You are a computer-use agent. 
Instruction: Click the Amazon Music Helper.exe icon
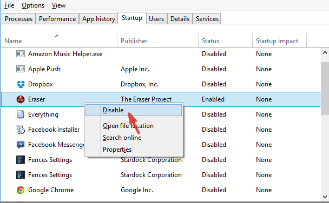pos(21,54)
